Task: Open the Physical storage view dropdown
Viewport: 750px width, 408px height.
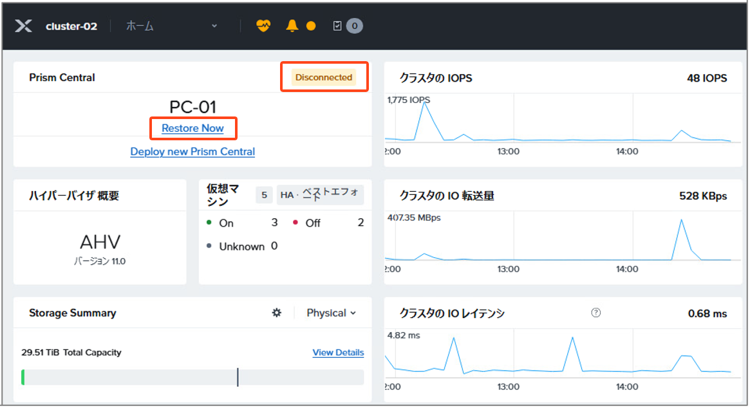Action: point(331,313)
